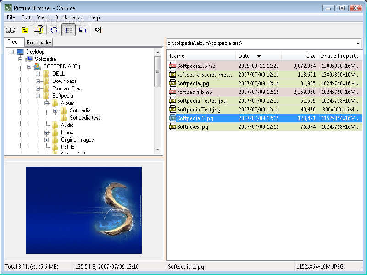The height and width of the screenshot is (275, 367).
Task: Collapse the Album folder
Action: tap(47, 103)
